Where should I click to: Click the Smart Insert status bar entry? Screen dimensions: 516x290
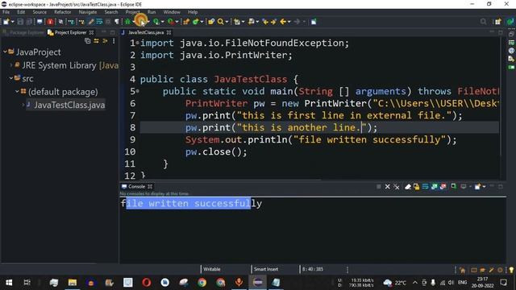pyautogui.click(x=266, y=269)
